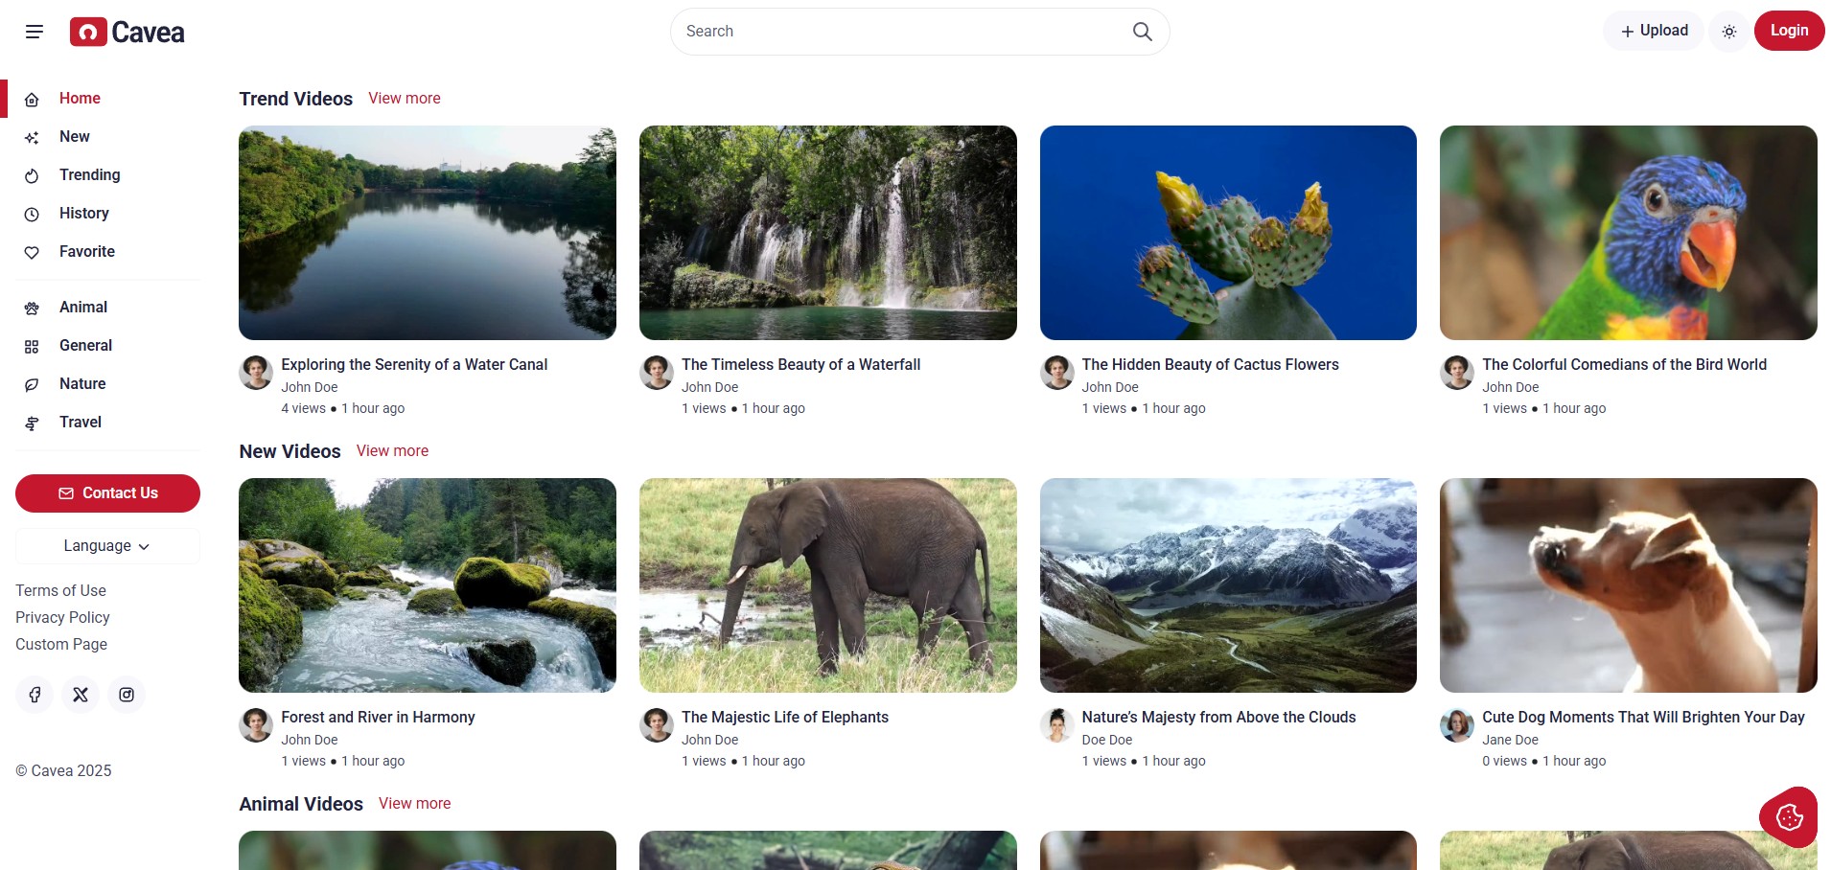Click View more next to Trend Videos
Viewport: 1831px width, 870px height.
tap(404, 99)
